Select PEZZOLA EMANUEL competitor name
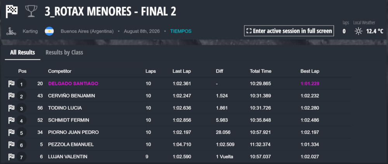This screenshot has height=164, width=388. 71,145
